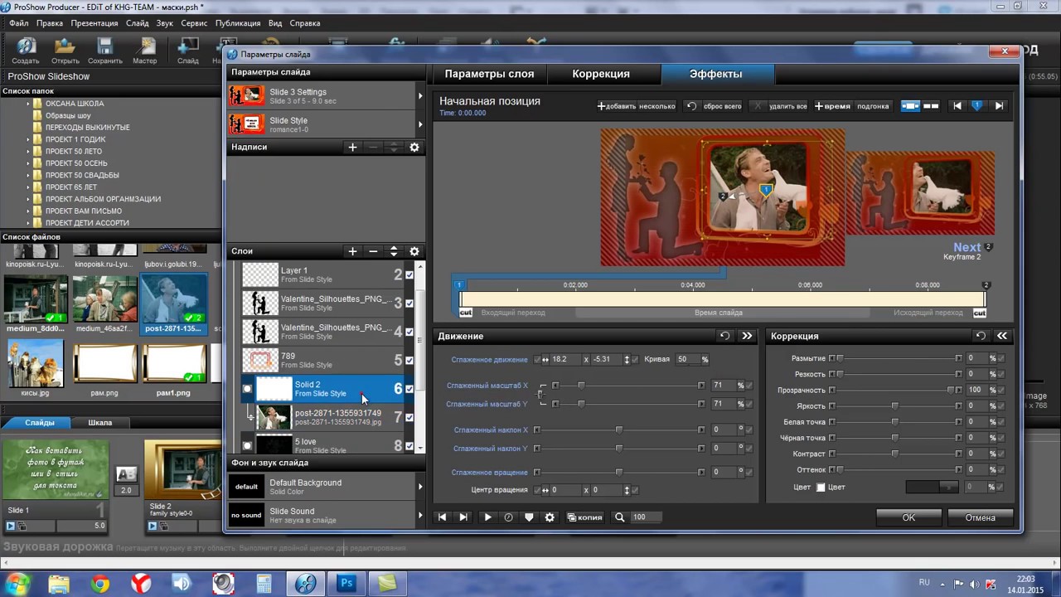Screen dimensions: 1061x597
Task: Click the копия button
Action: [584, 517]
